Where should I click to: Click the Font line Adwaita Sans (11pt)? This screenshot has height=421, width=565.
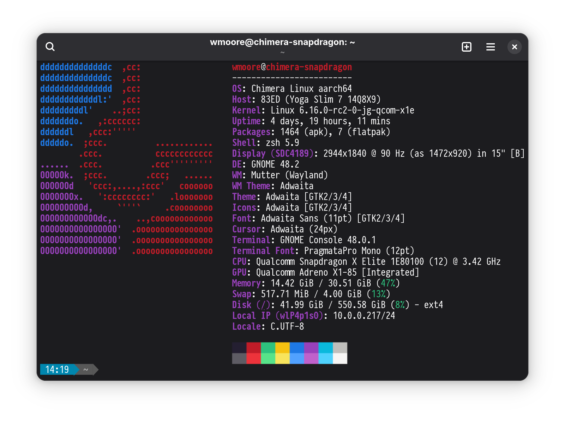click(318, 218)
